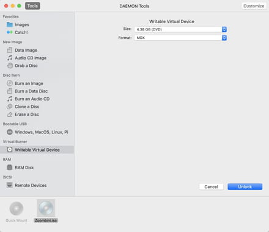Select Windows, MacOS, Linux, Pi entry
The image size is (269, 232).
click(x=42, y=132)
